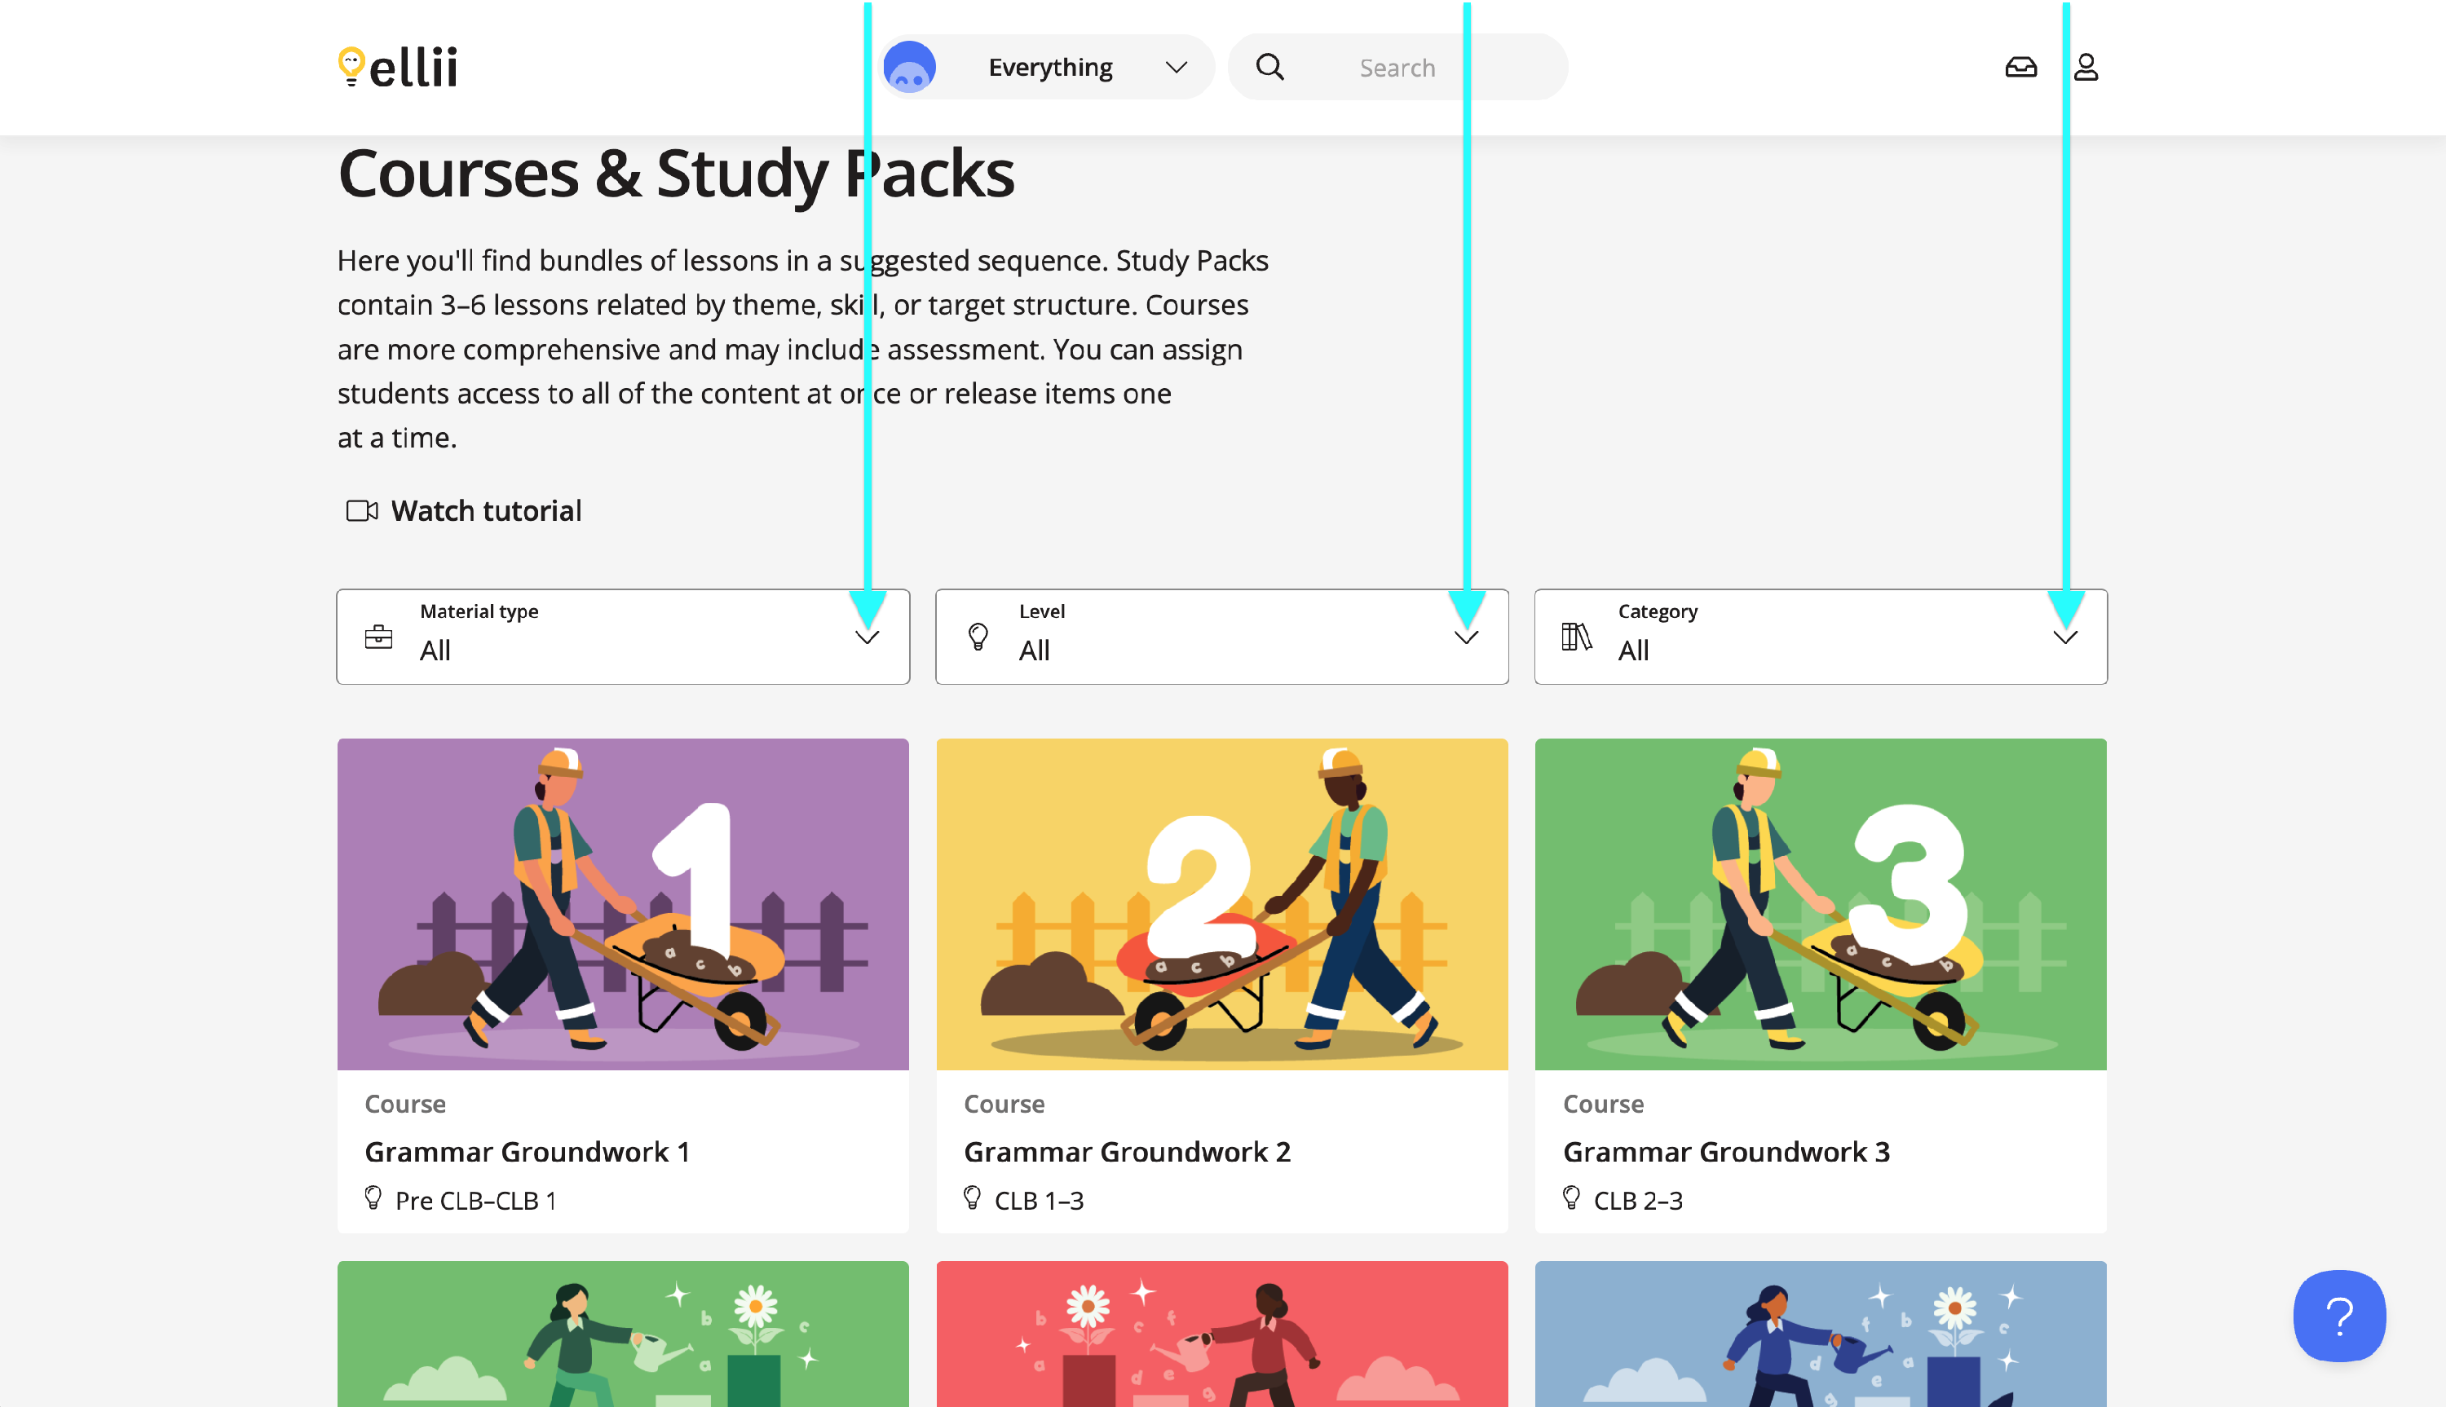Image resolution: width=2446 pixels, height=1407 pixels.
Task: Expand the Category filter dropdown chevron
Action: pyautogui.click(x=2065, y=637)
